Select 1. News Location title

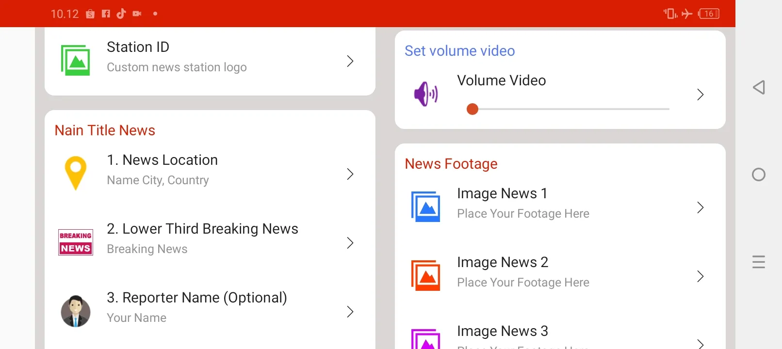(162, 160)
